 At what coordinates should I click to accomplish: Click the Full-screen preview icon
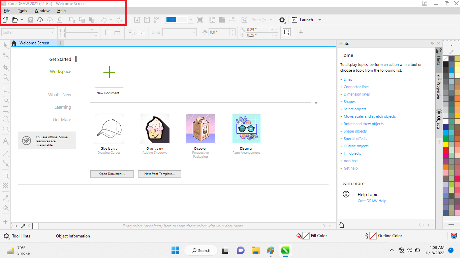coord(200,20)
